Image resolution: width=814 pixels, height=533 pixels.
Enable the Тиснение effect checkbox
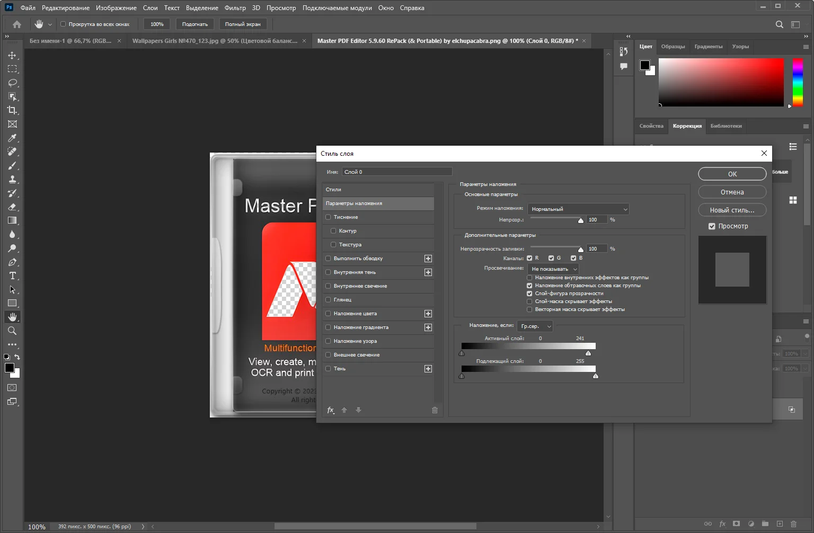(329, 217)
